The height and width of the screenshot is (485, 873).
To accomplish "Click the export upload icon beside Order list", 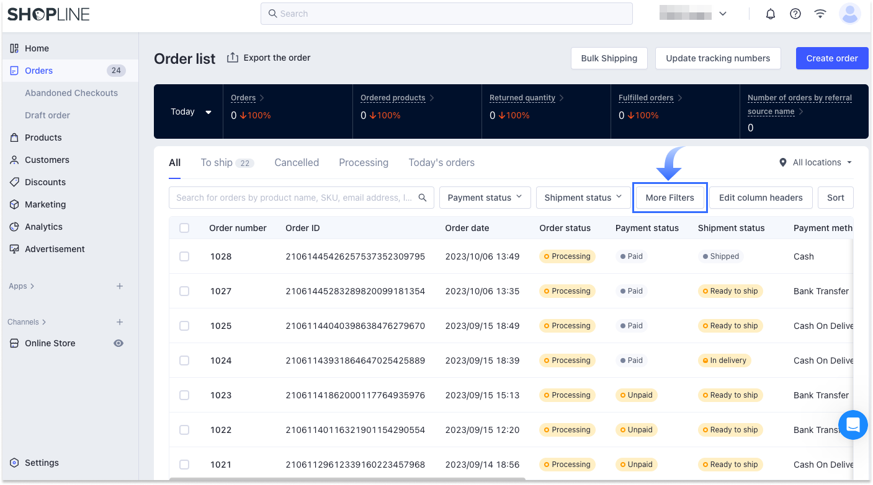I will pos(233,58).
